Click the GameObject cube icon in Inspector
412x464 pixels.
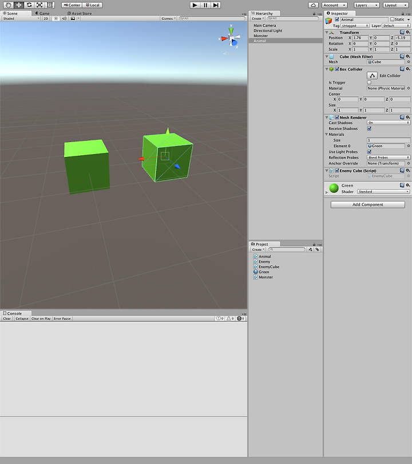click(328, 21)
